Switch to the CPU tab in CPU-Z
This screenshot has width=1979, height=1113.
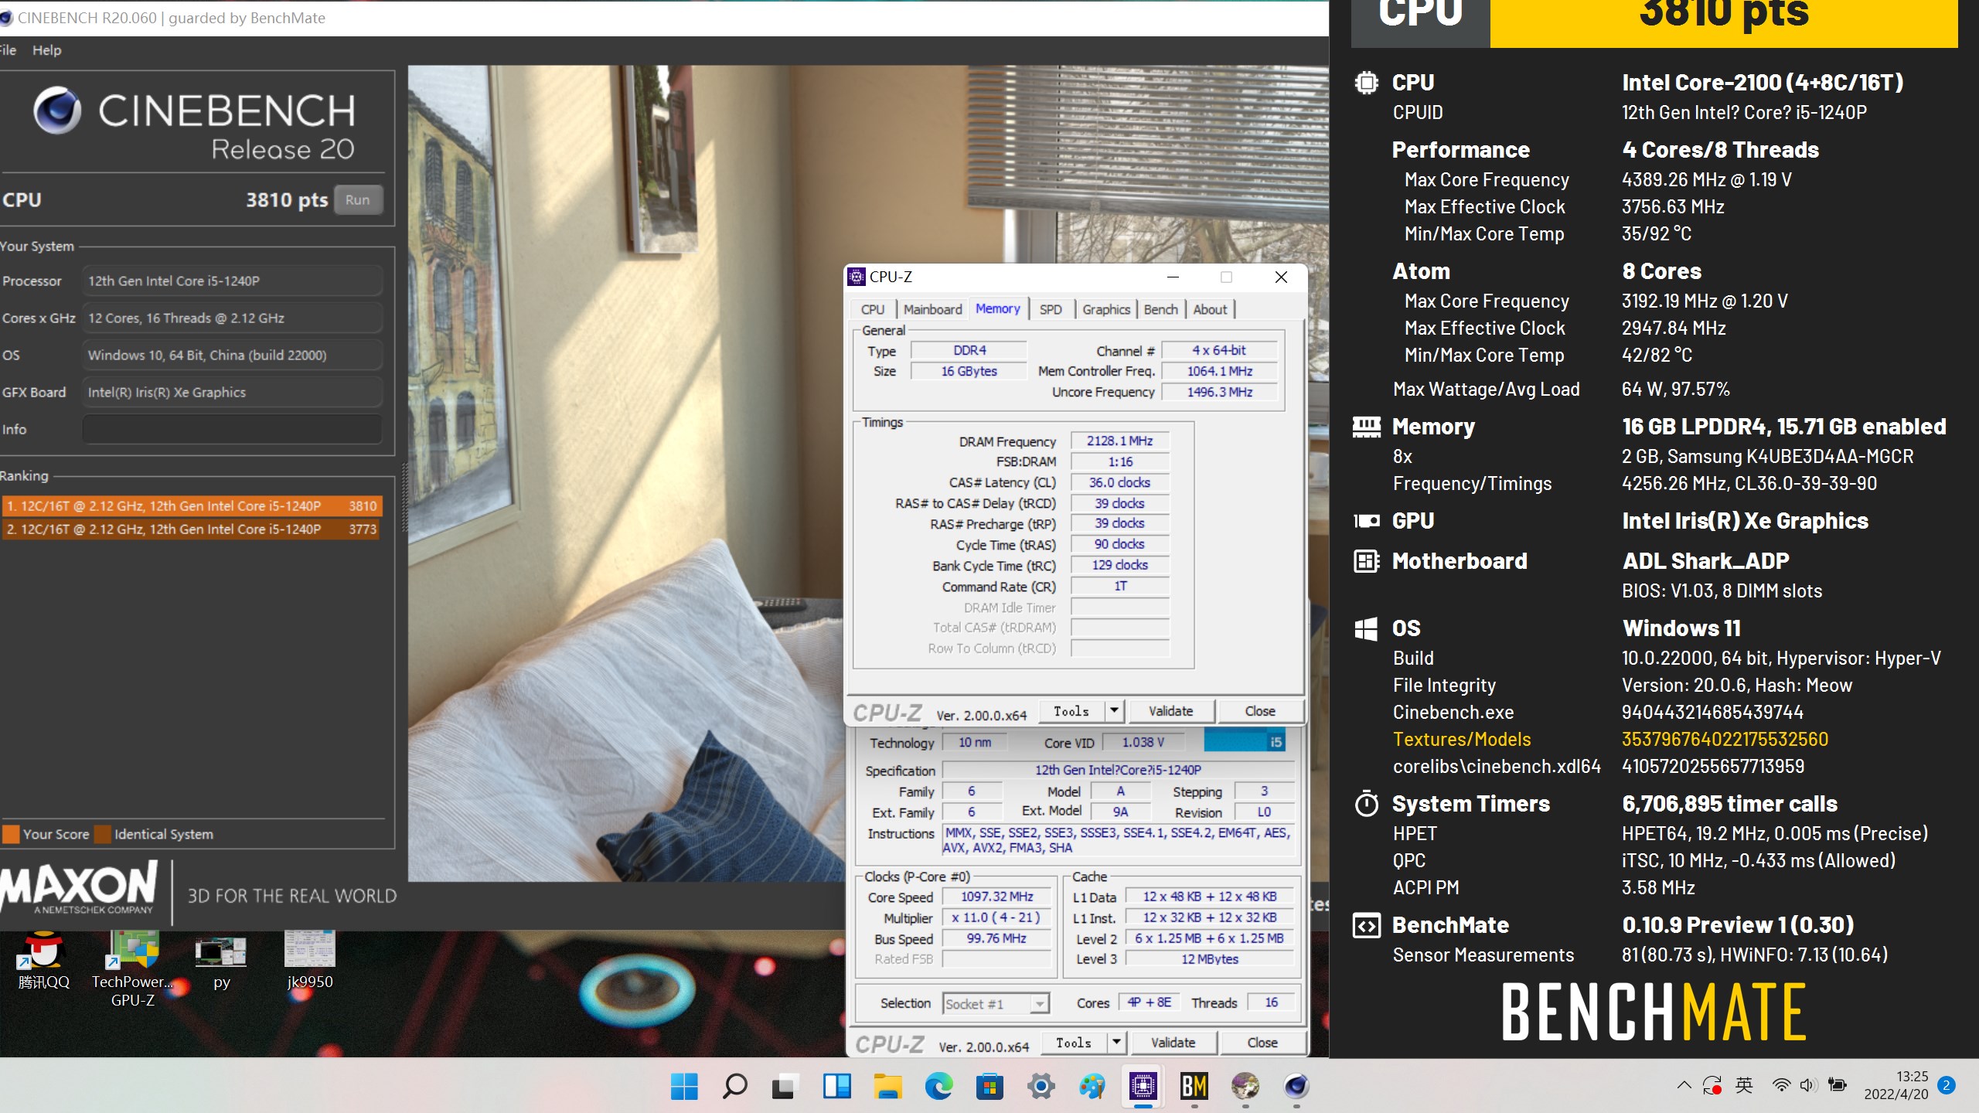pyautogui.click(x=872, y=309)
